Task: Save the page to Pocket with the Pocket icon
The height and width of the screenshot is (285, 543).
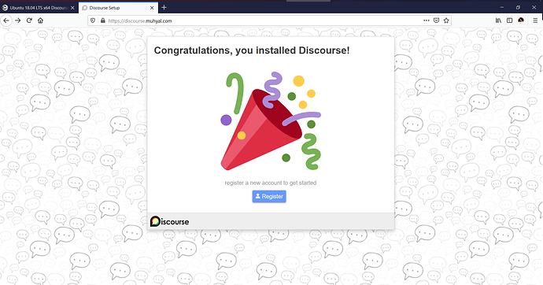Action: [436, 20]
